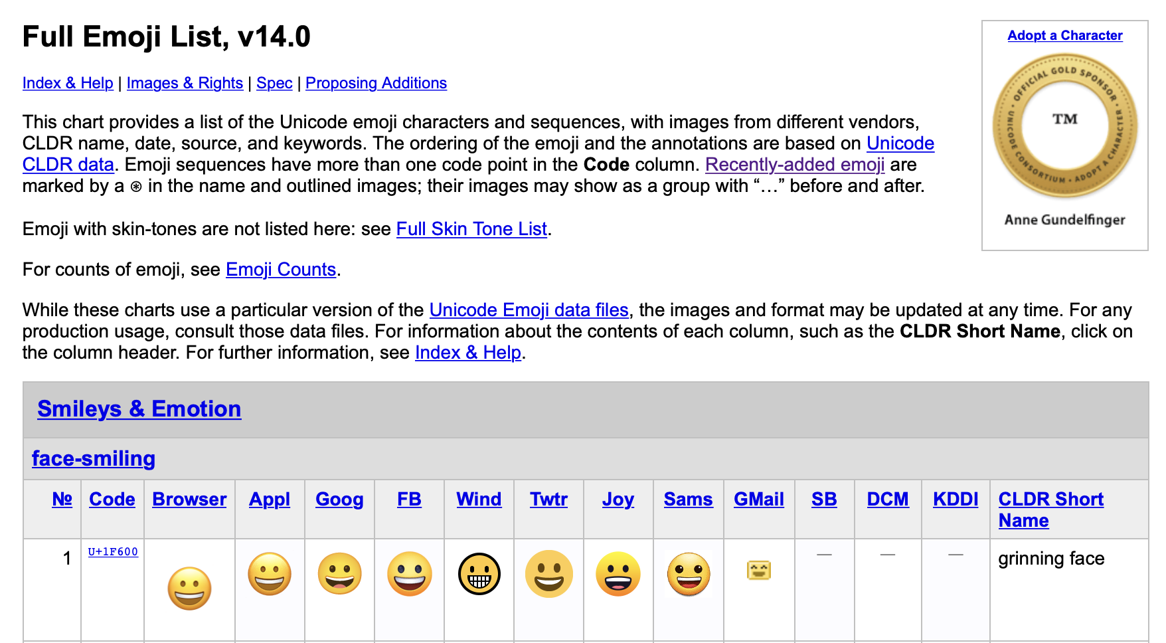This screenshot has width=1166, height=643.
Task: Go to the Smileys & Emotion section heading
Action: click(139, 409)
